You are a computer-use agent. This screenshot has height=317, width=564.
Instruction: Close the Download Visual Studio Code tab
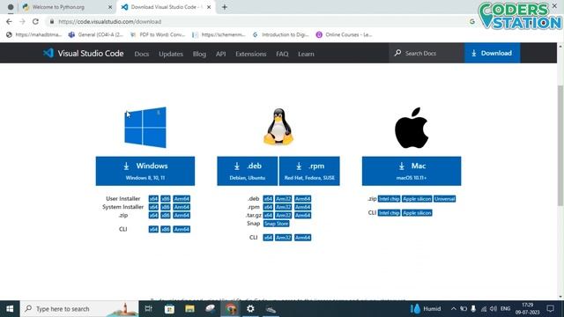(209, 7)
